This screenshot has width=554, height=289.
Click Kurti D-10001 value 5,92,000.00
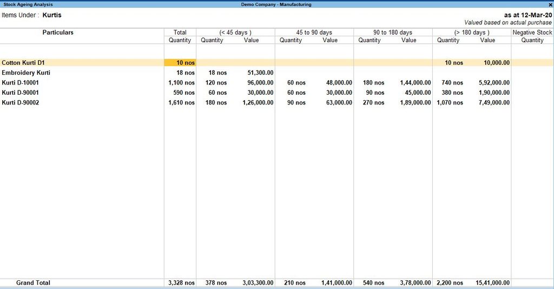[494, 83]
